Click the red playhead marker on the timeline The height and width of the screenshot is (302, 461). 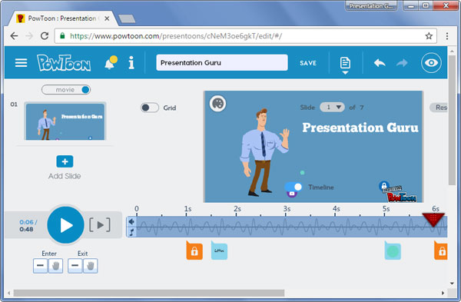click(433, 219)
